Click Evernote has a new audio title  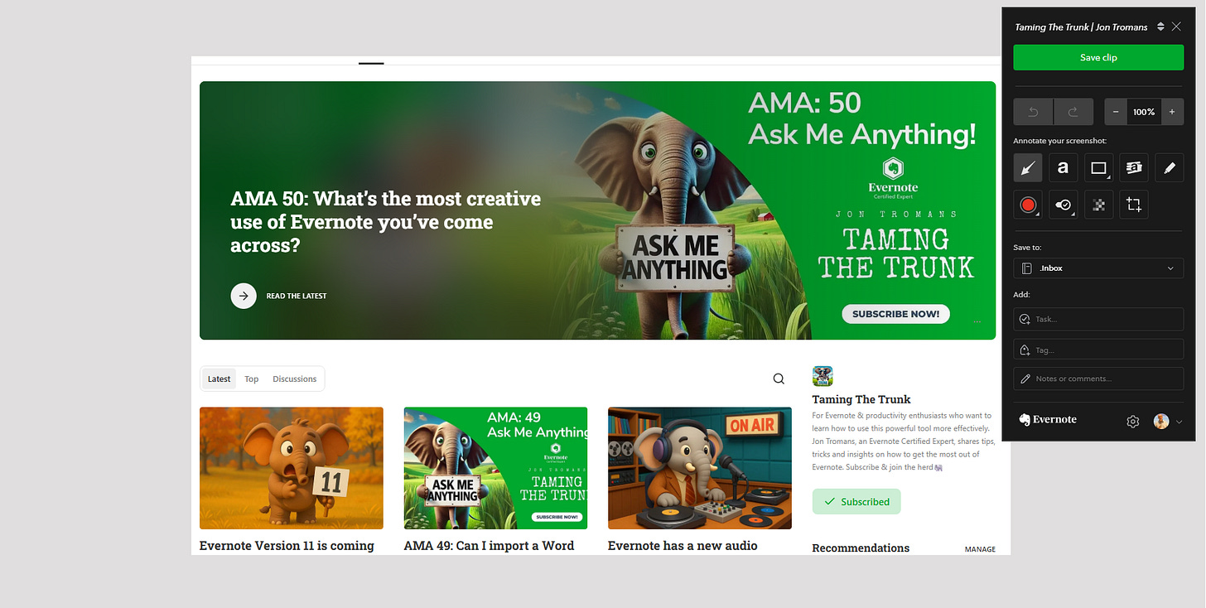(683, 546)
